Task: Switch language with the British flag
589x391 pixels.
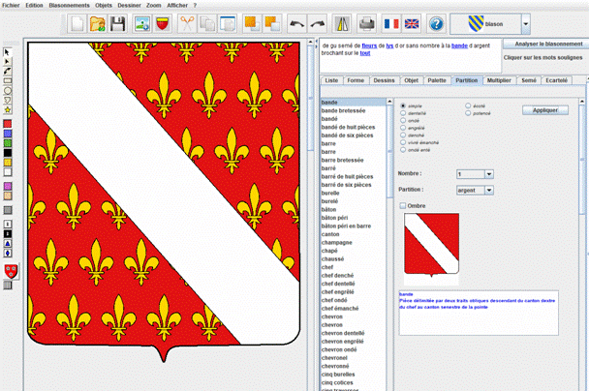Action: pyautogui.click(x=412, y=22)
